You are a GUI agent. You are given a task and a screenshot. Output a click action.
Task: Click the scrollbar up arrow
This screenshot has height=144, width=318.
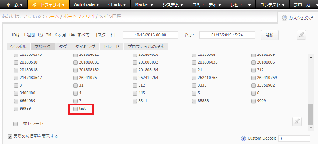(x=311, y=57)
